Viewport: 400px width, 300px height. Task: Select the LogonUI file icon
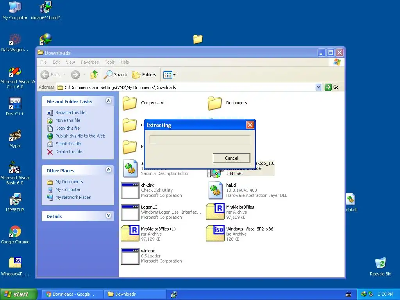(130, 212)
